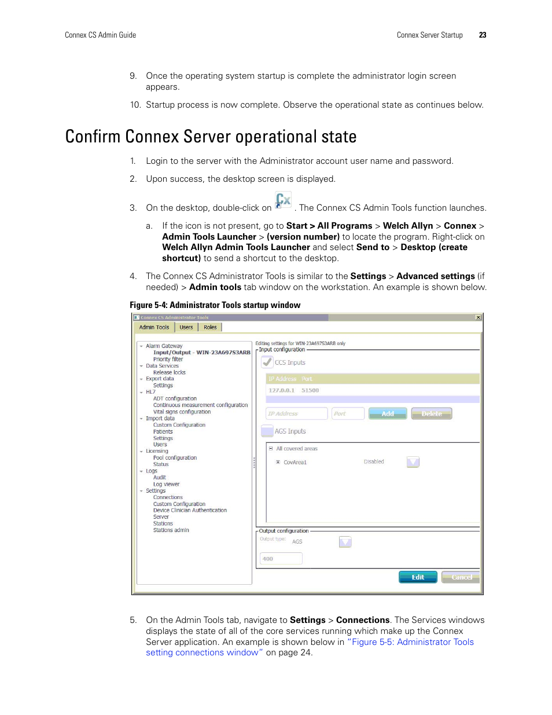Viewport: 552px width, 715px height.
Task: Select the 127.0.0.1 51500 row
Action: [x=373, y=390]
